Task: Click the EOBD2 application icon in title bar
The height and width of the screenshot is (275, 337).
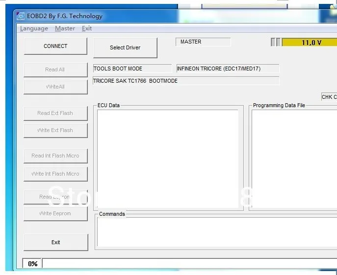Action: pos(21,16)
